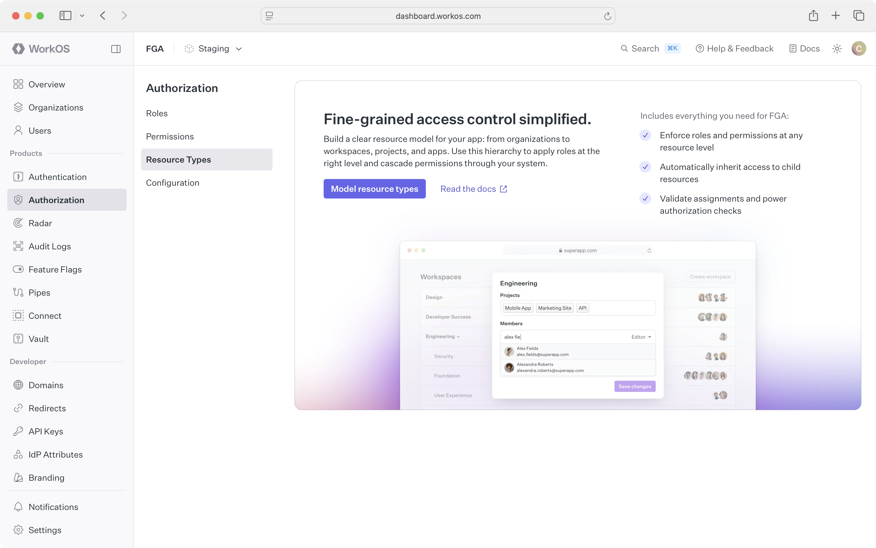Open the Feature Flags page
Screen dimensions: 876x548
[x=55, y=269]
